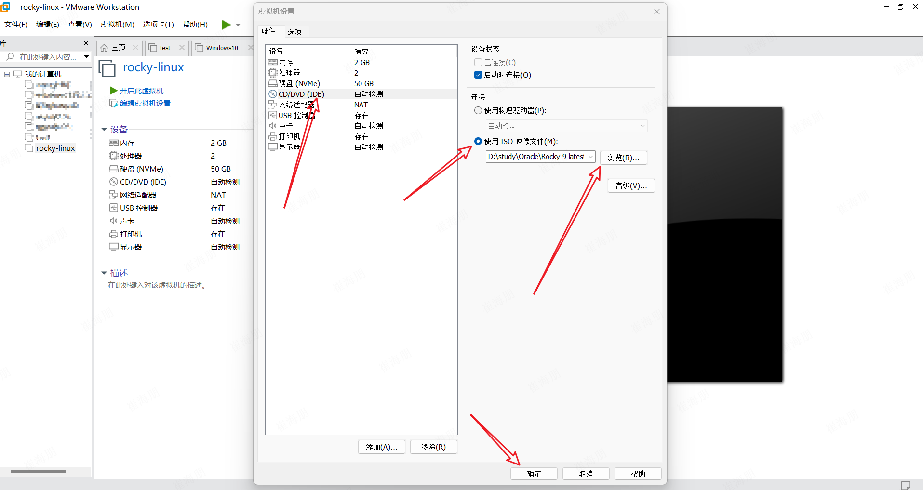
Task: Click the CD/DVD icon in main VM summary
Action: pos(114,182)
